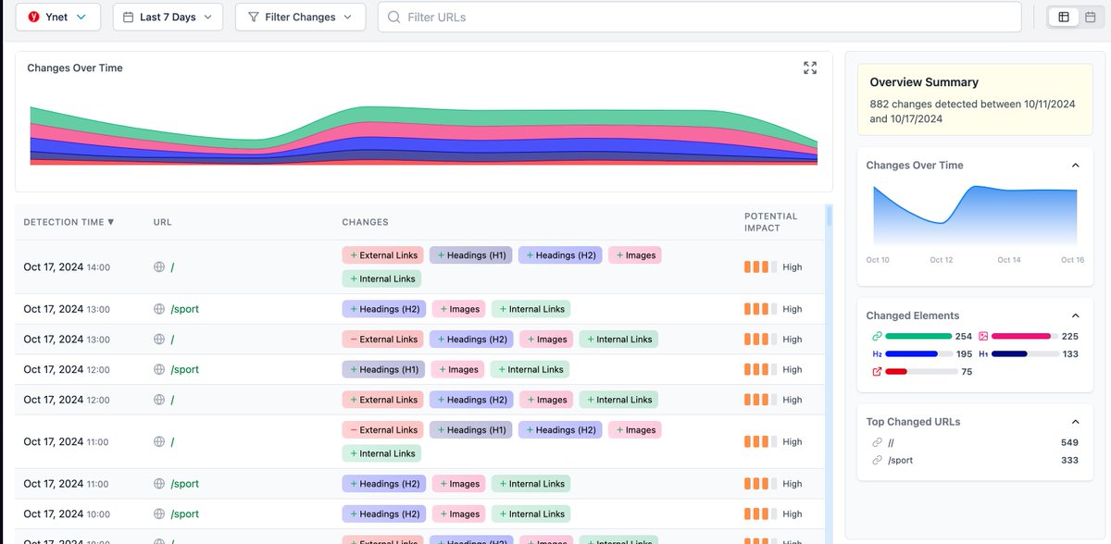Click the link icon next to /sport in Top Changed URLs

(x=877, y=460)
